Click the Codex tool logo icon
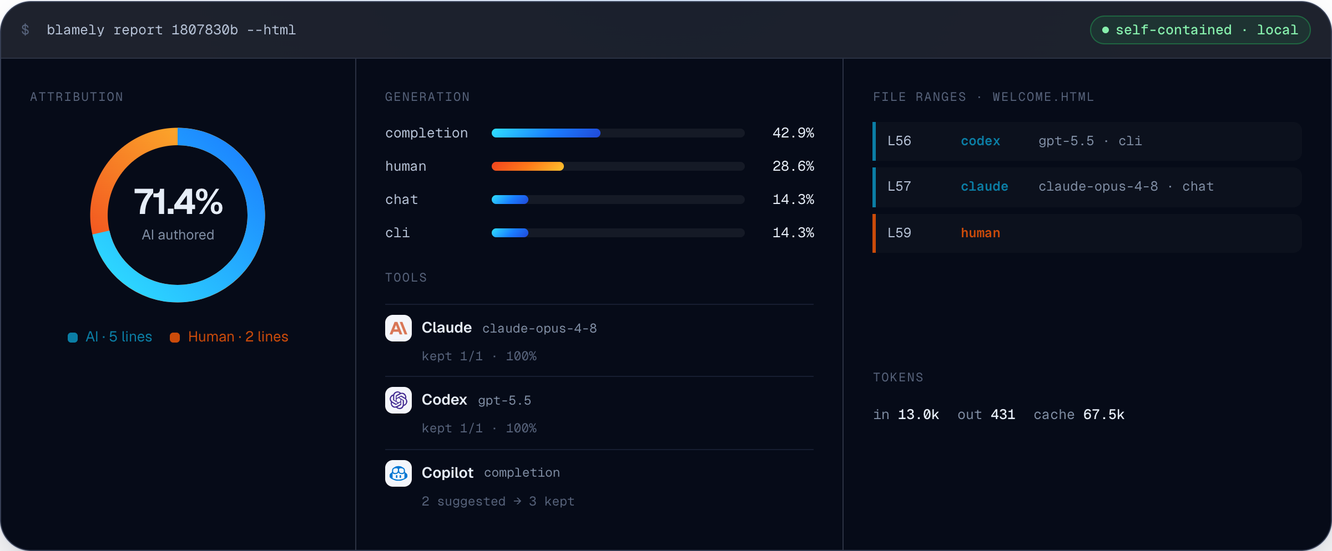1332x551 pixels. (398, 400)
